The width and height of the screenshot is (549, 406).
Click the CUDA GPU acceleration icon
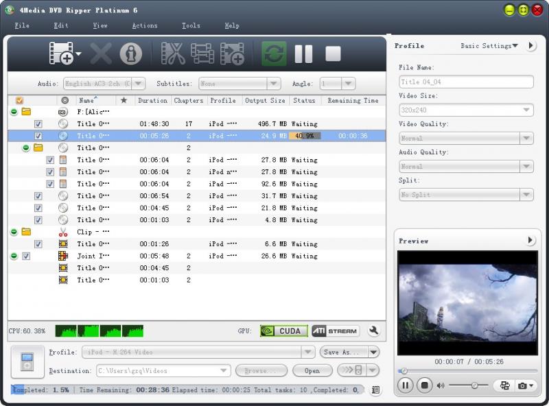[x=284, y=331]
